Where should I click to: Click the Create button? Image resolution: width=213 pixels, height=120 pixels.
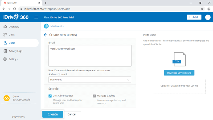[53, 114]
